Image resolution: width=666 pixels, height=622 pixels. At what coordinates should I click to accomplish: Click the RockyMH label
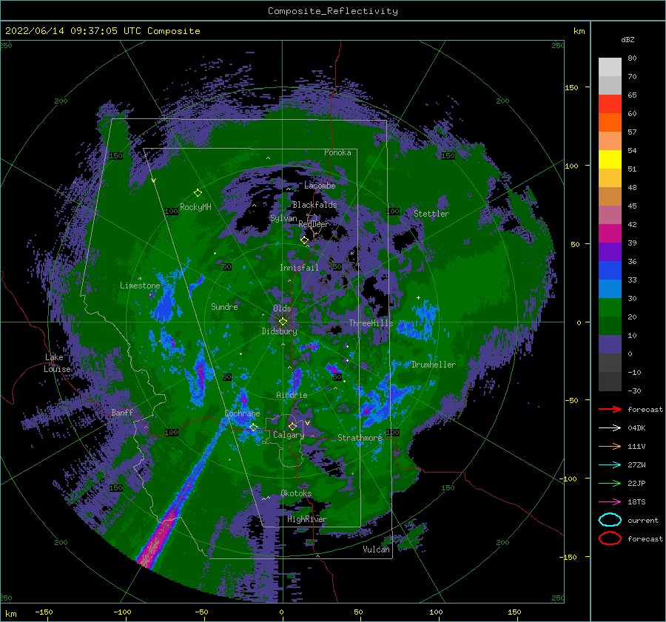195,207
